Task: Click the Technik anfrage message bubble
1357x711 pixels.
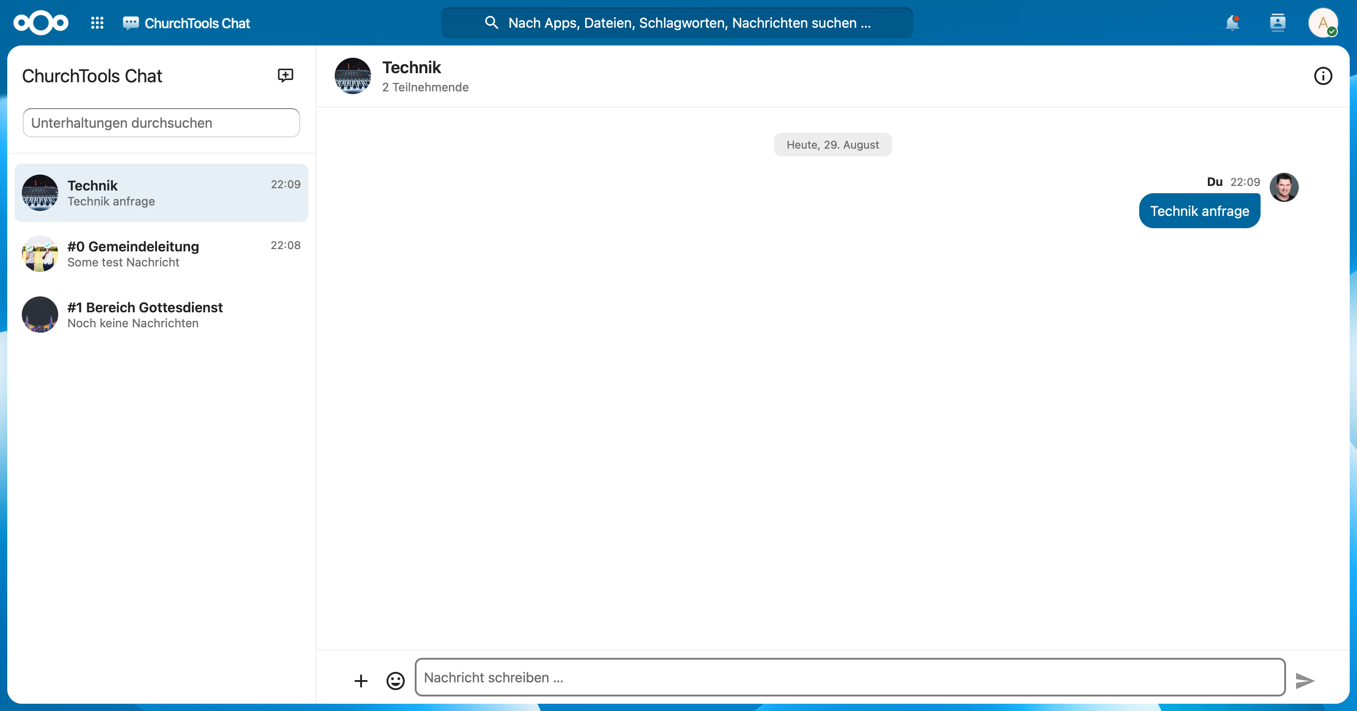Action: 1200,210
